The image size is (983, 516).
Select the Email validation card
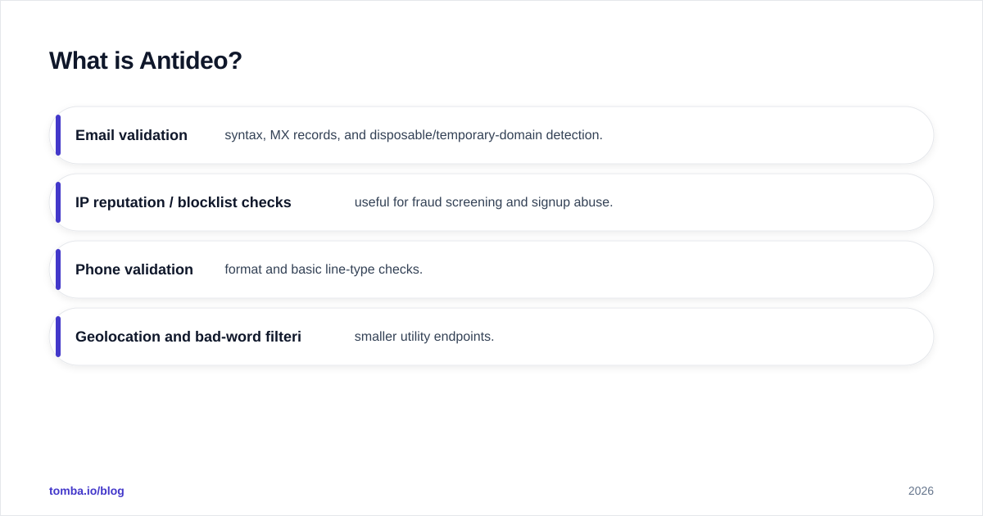click(x=491, y=135)
